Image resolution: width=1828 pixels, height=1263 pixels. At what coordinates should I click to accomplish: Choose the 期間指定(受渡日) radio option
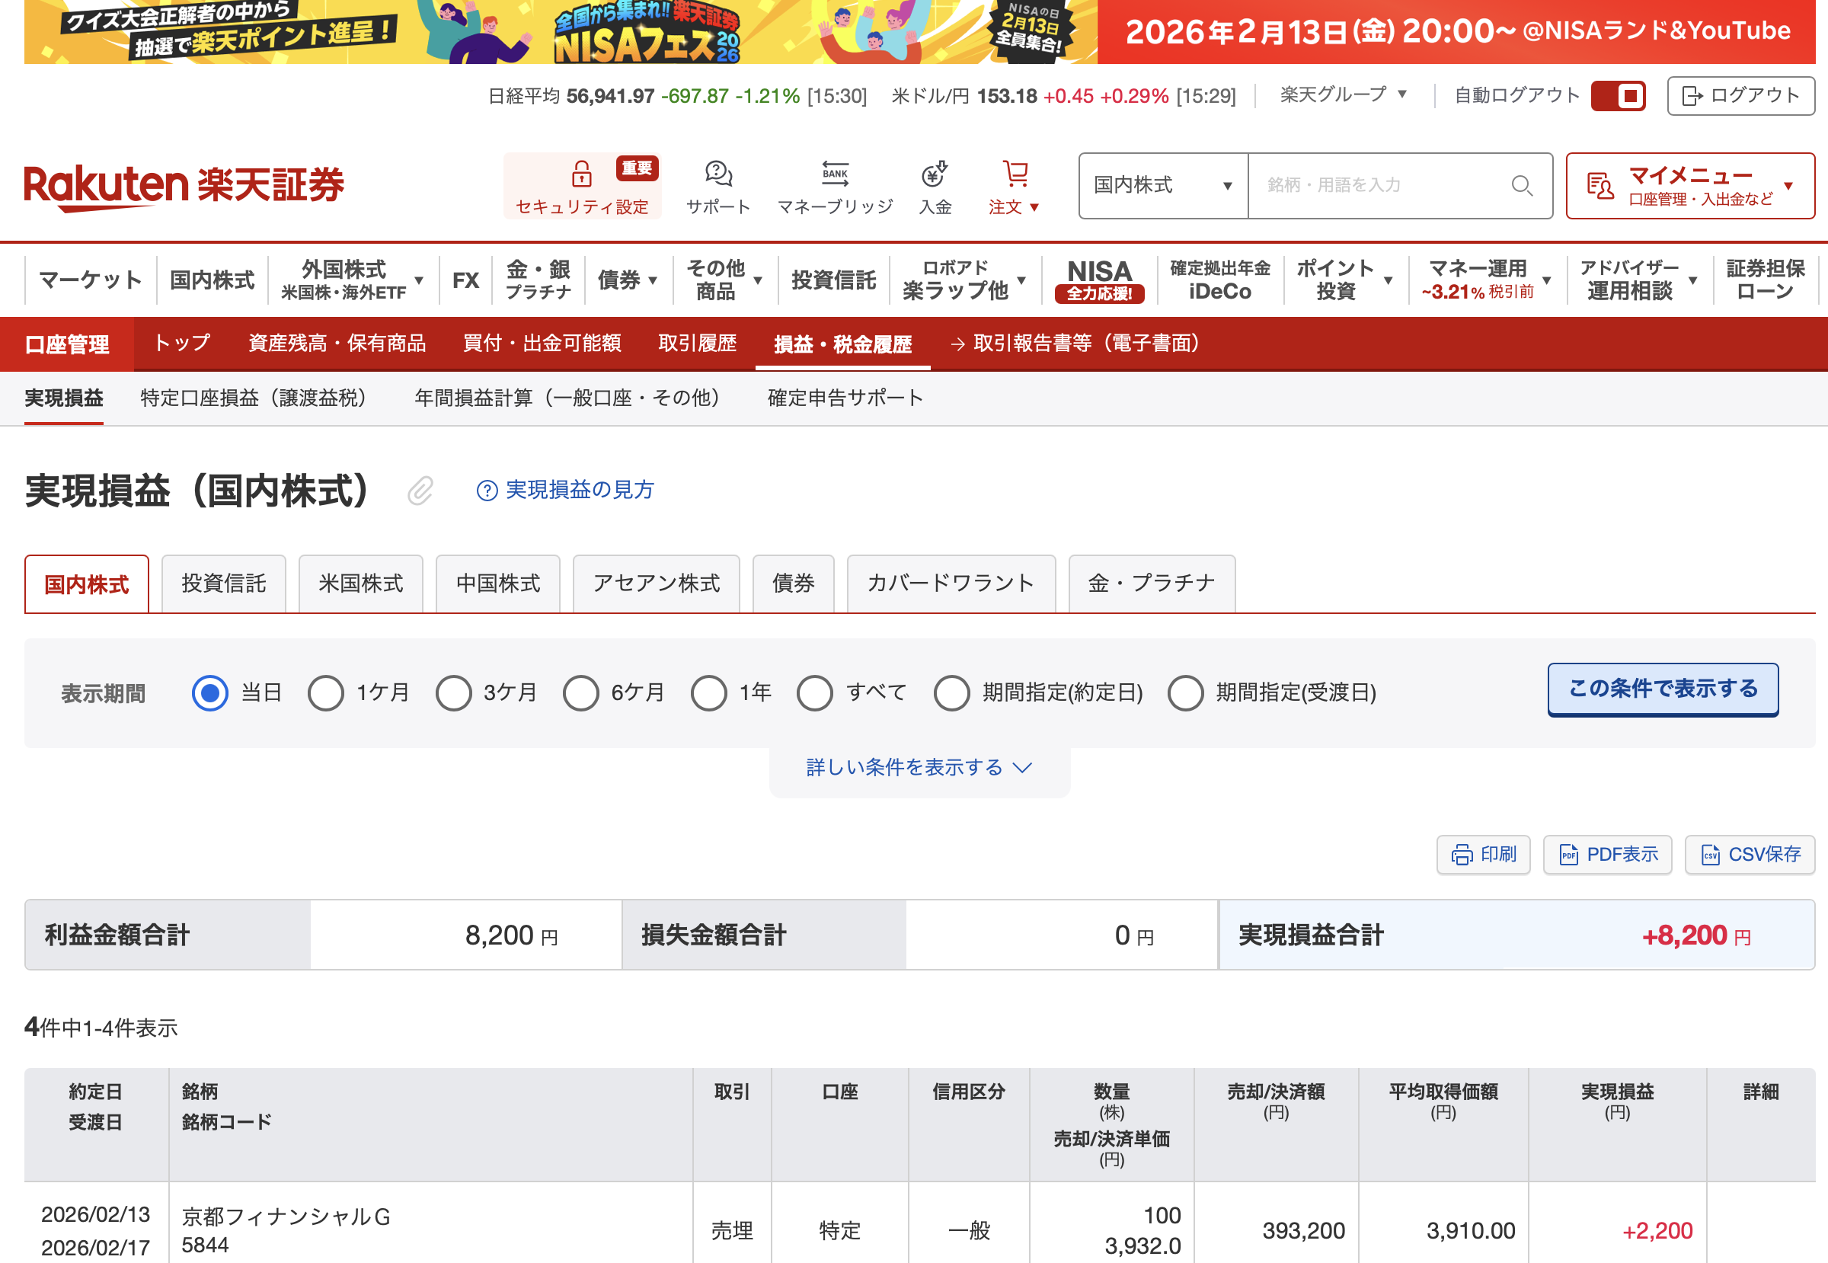[x=1185, y=693]
